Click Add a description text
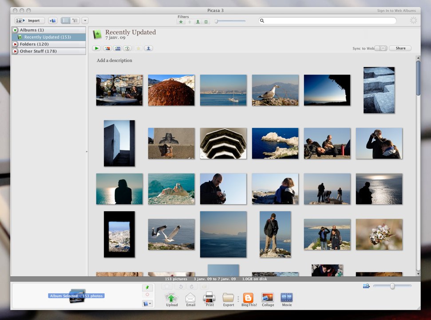Screen dimensions: 431x320 [115, 60]
